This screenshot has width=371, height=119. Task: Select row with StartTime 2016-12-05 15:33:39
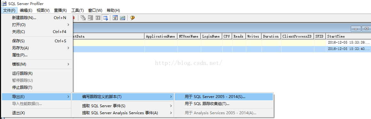[222, 43]
